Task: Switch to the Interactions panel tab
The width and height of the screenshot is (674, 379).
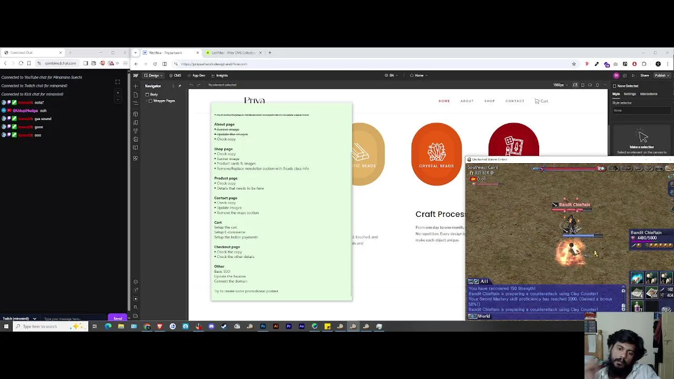Action: tap(649, 94)
